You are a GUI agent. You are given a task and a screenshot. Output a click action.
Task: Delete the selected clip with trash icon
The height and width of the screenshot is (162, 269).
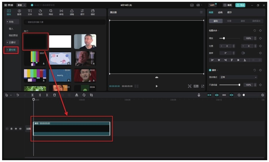coord(55,95)
